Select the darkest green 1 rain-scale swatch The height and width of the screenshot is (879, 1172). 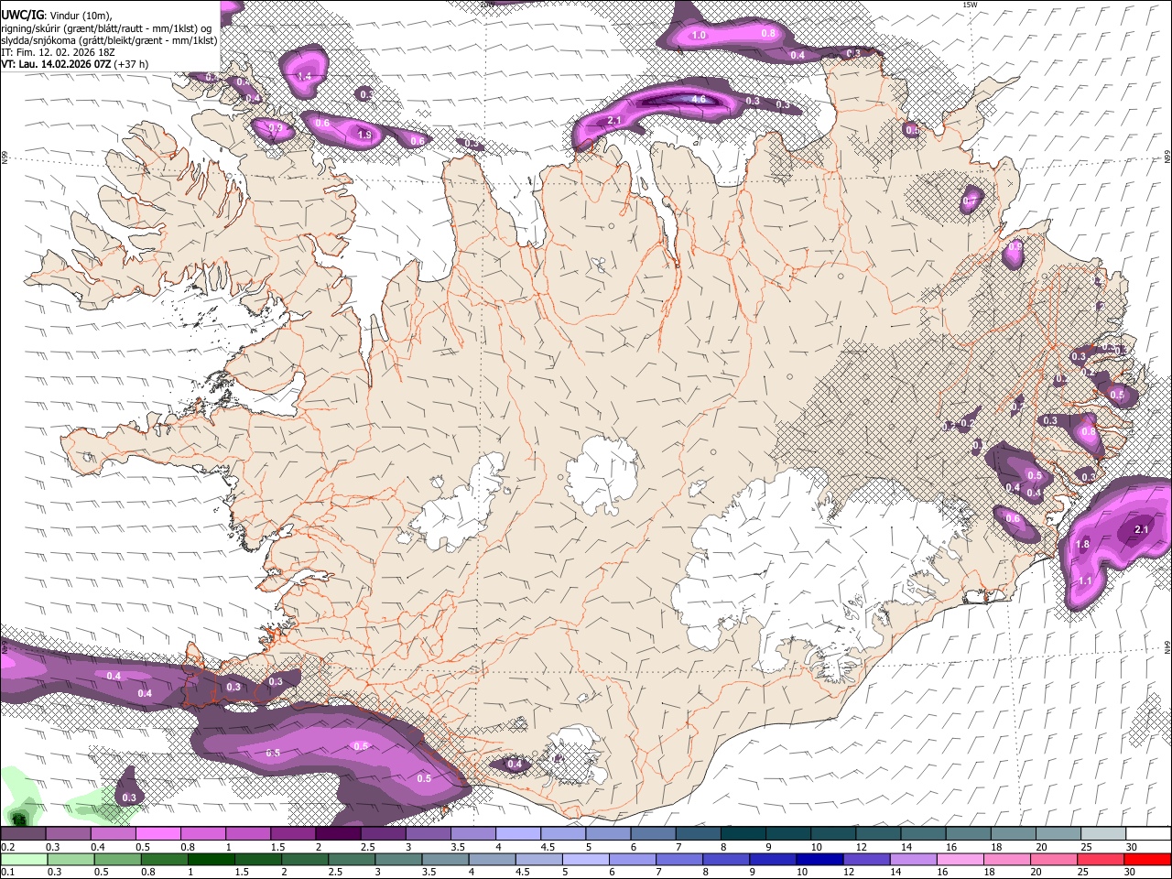point(211,859)
